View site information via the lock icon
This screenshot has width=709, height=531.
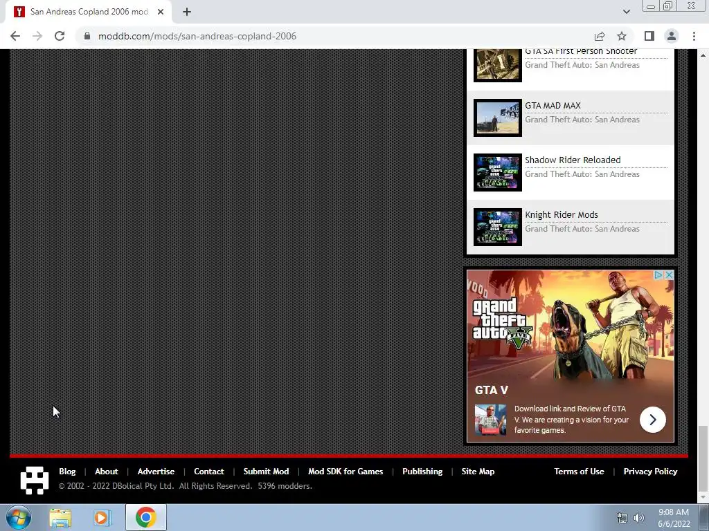coord(87,36)
